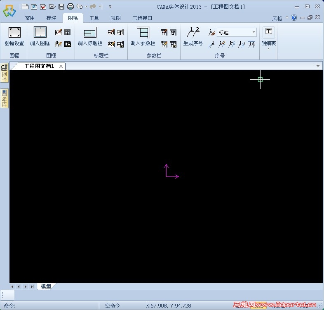Open the 图库 side panel
This screenshot has height=310, width=324.
click(5, 73)
